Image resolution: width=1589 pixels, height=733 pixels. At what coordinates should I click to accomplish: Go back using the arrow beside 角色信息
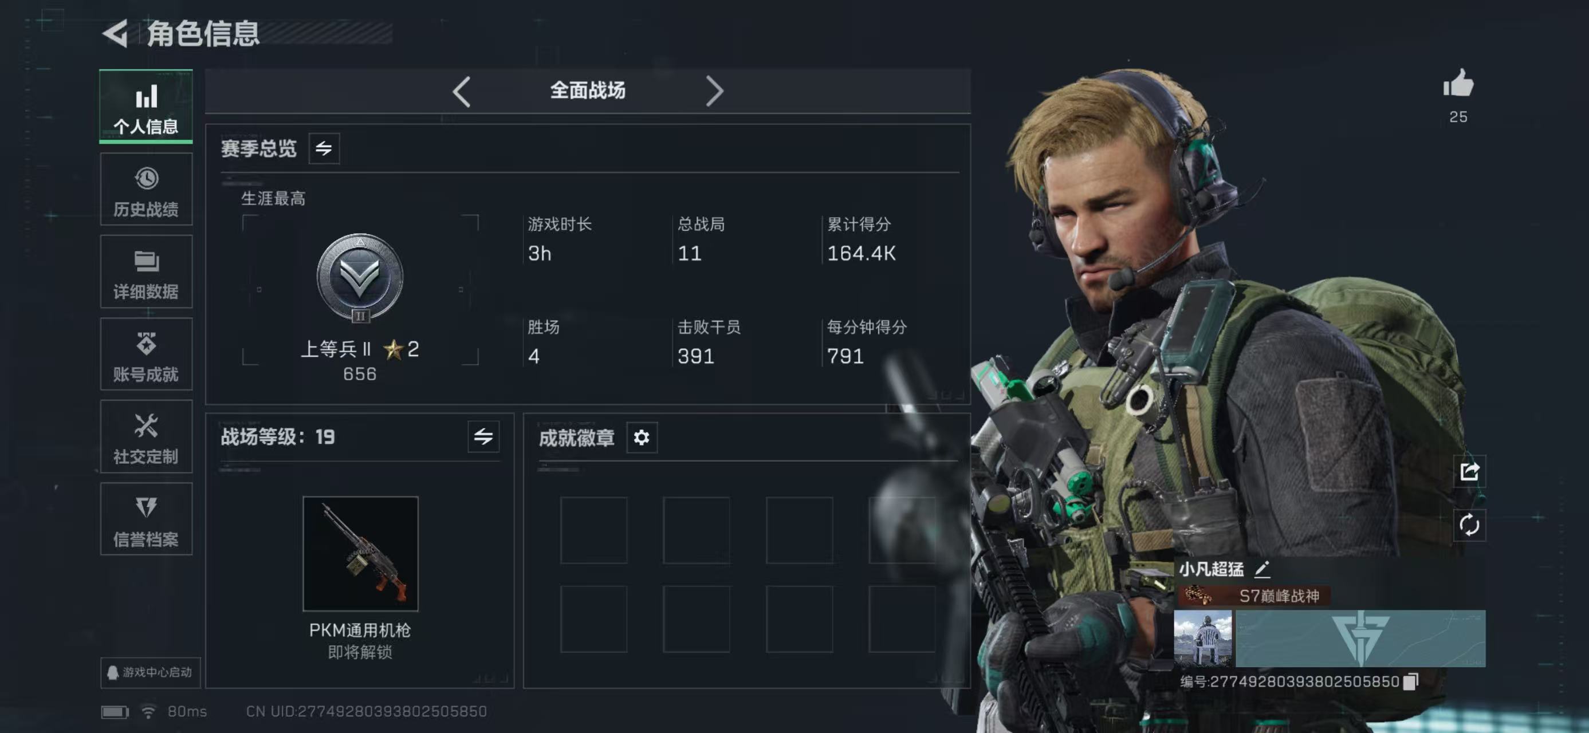[115, 33]
